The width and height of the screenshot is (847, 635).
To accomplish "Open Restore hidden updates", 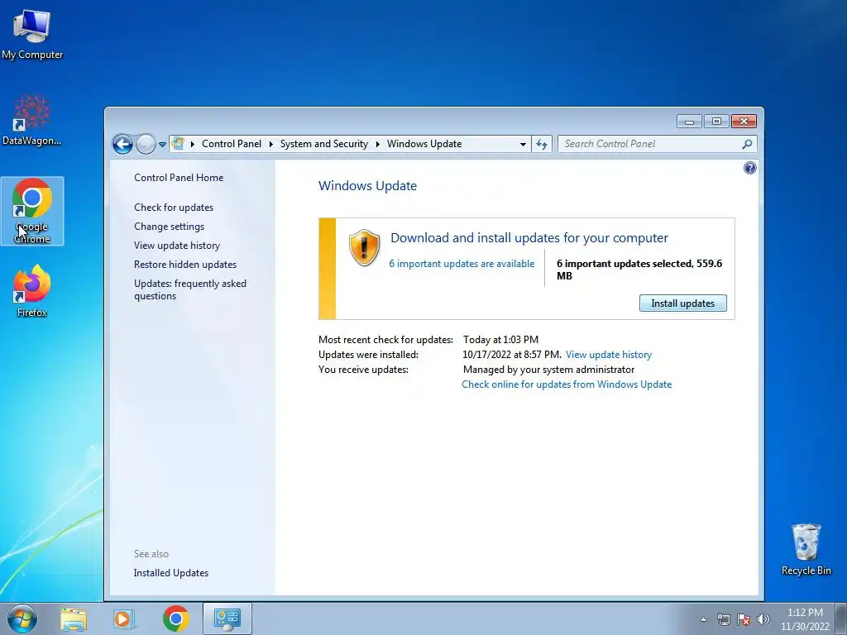I will [x=185, y=264].
